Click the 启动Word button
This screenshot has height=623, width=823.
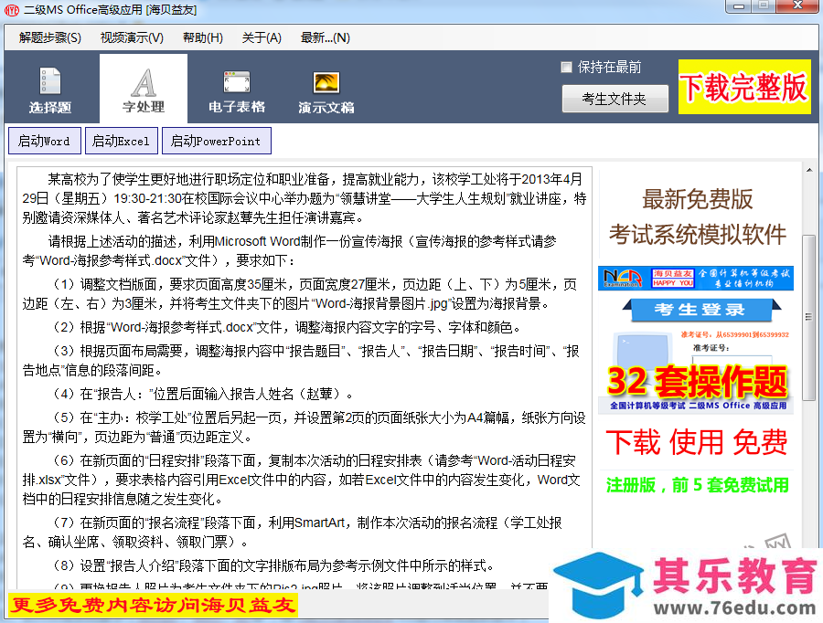tap(45, 141)
